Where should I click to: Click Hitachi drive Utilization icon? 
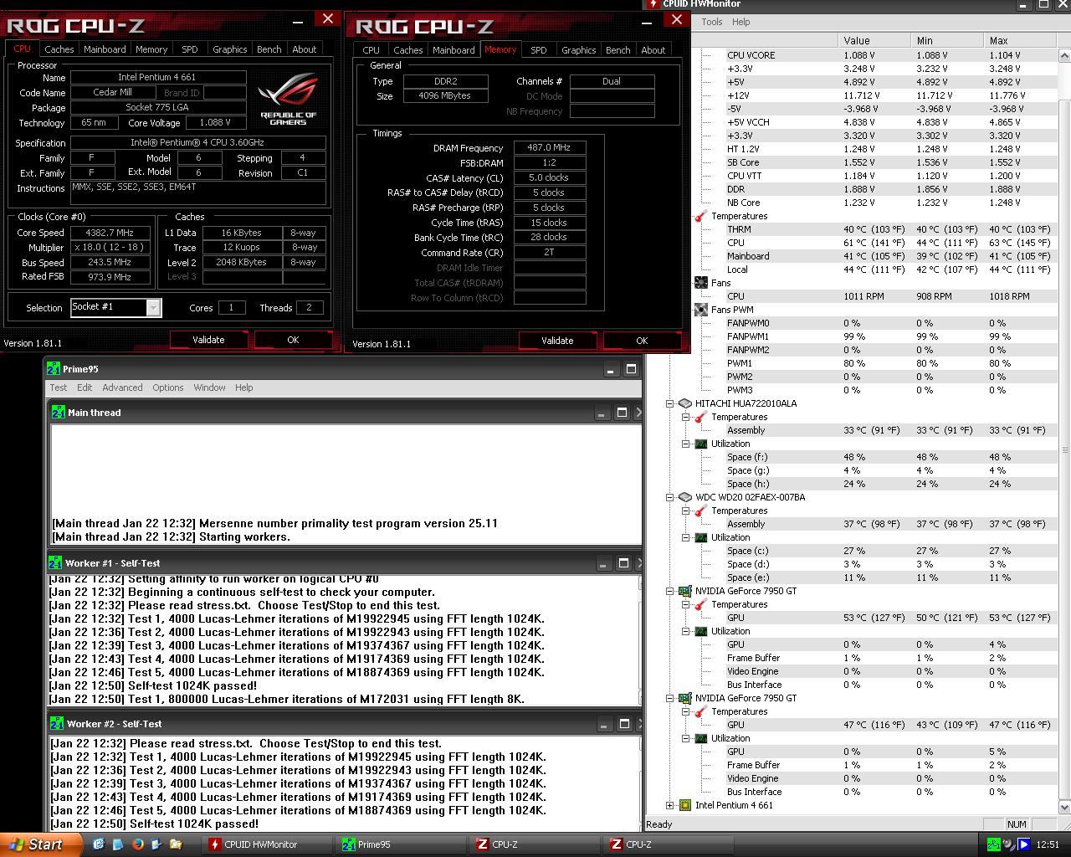[700, 444]
